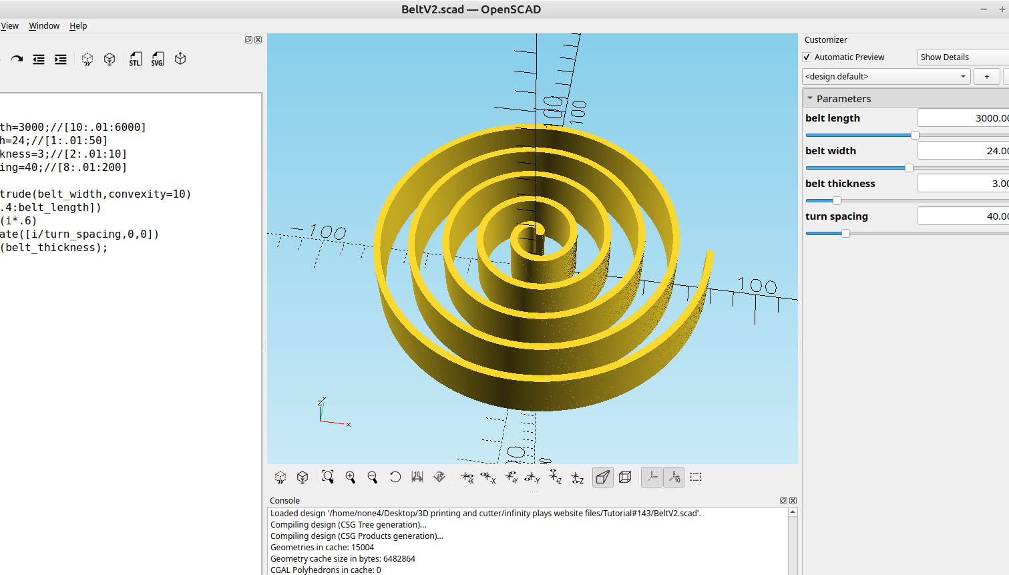Collapse the Parameters section

tap(810, 98)
